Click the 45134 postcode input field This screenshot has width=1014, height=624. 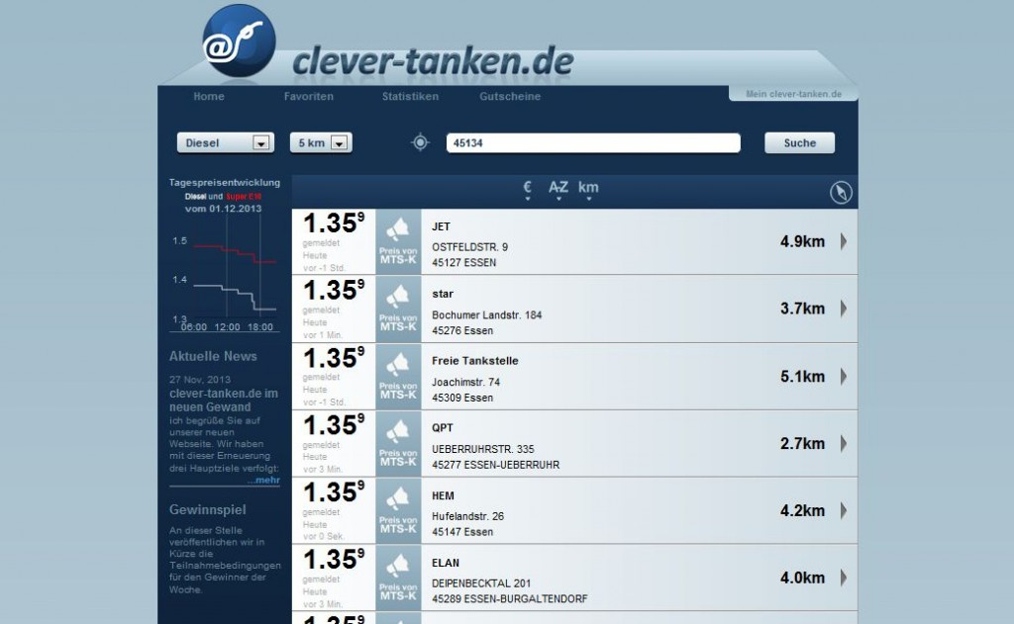click(592, 142)
